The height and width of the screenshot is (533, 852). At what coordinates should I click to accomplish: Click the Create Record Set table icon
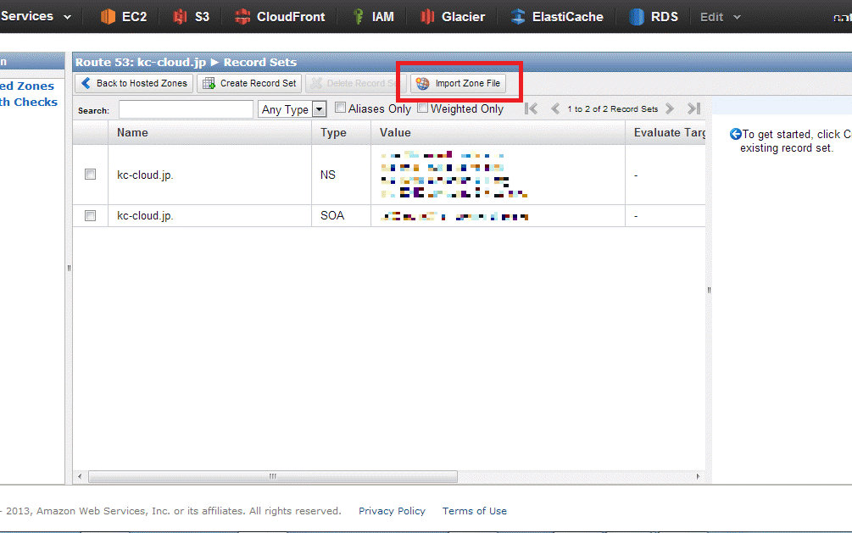pos(209,83)
